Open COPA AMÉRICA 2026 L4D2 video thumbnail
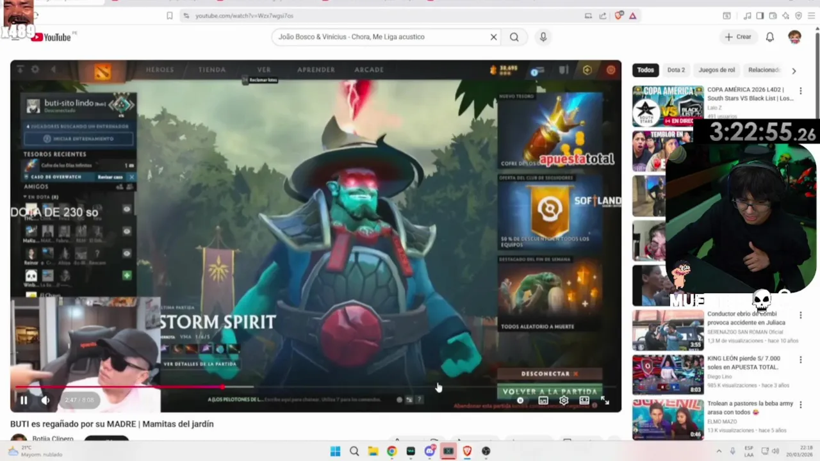The image size is (820, 461). 668,106
